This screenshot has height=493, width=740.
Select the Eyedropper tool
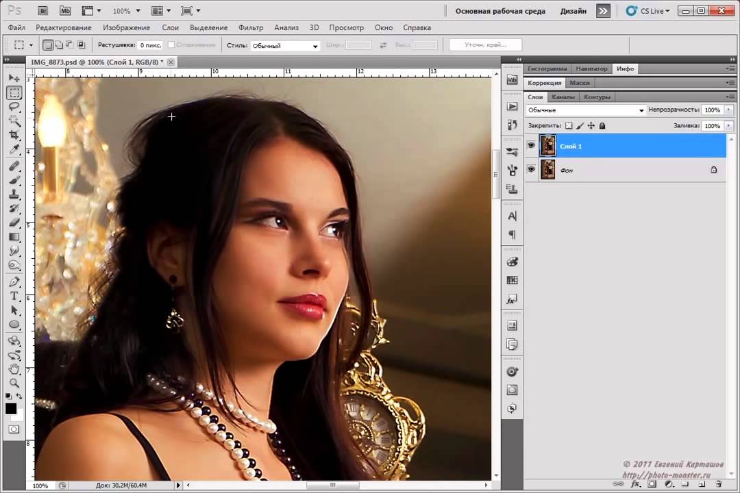tap(14, 150)
